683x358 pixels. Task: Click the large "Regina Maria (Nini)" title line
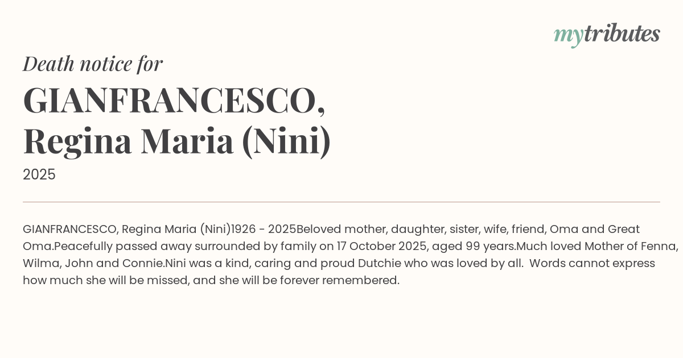[x=176, y=141]
